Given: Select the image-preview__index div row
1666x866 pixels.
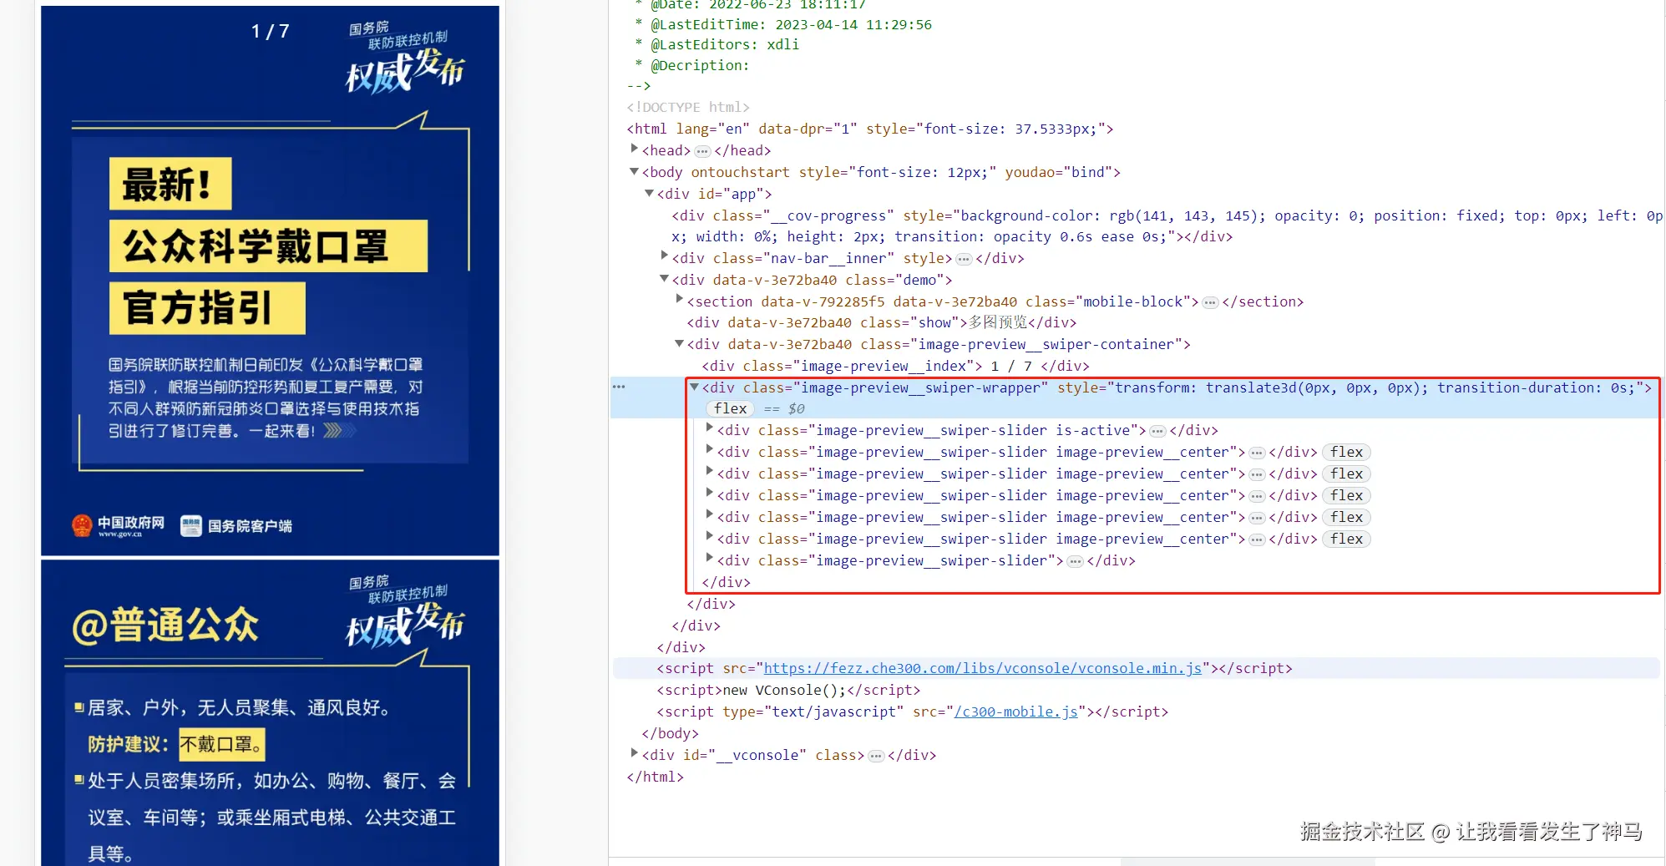Looking at the screenshot, I should (x=895, y=366).
